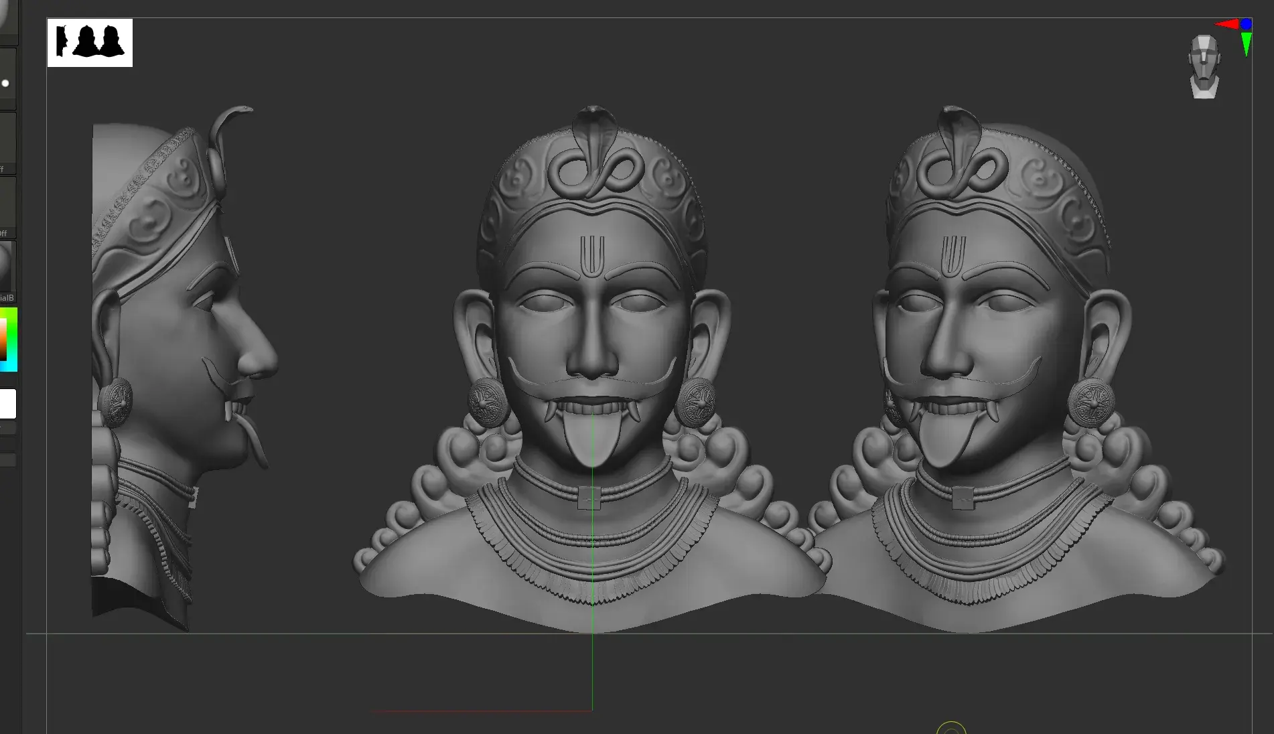Click square choker pendant on front-facing bust
The height and width of the screenshot is (734, 1274).
coord(589,498)
